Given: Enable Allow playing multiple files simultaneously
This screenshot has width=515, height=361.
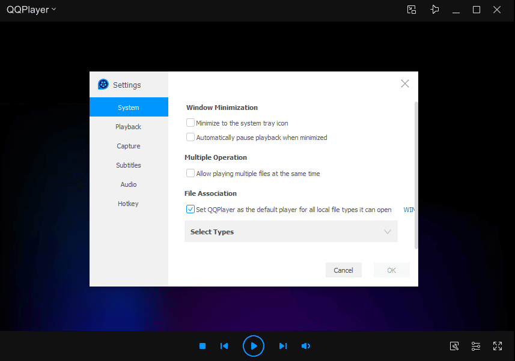Looking at the screenshot, I should click(x=190, y=173).
